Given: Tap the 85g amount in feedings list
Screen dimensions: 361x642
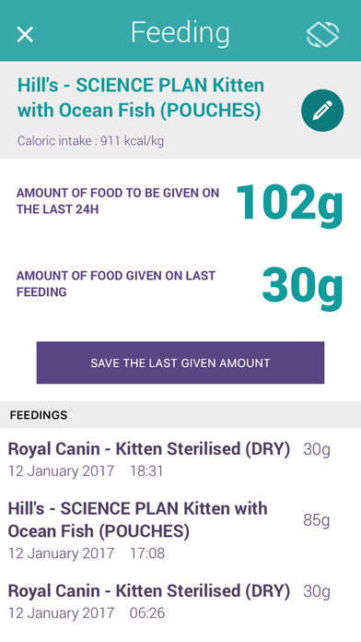Looking at the screenshot, I should pyautogui.click(x=317, y=521).
